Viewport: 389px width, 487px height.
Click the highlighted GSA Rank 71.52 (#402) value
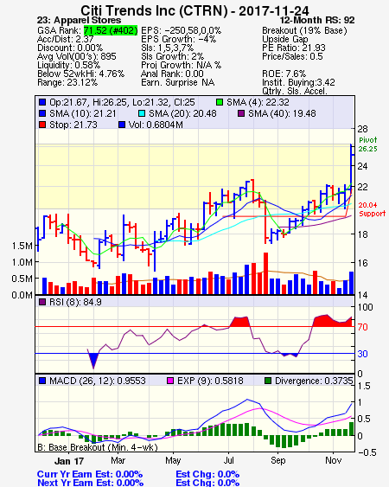[x=111, y=30]
